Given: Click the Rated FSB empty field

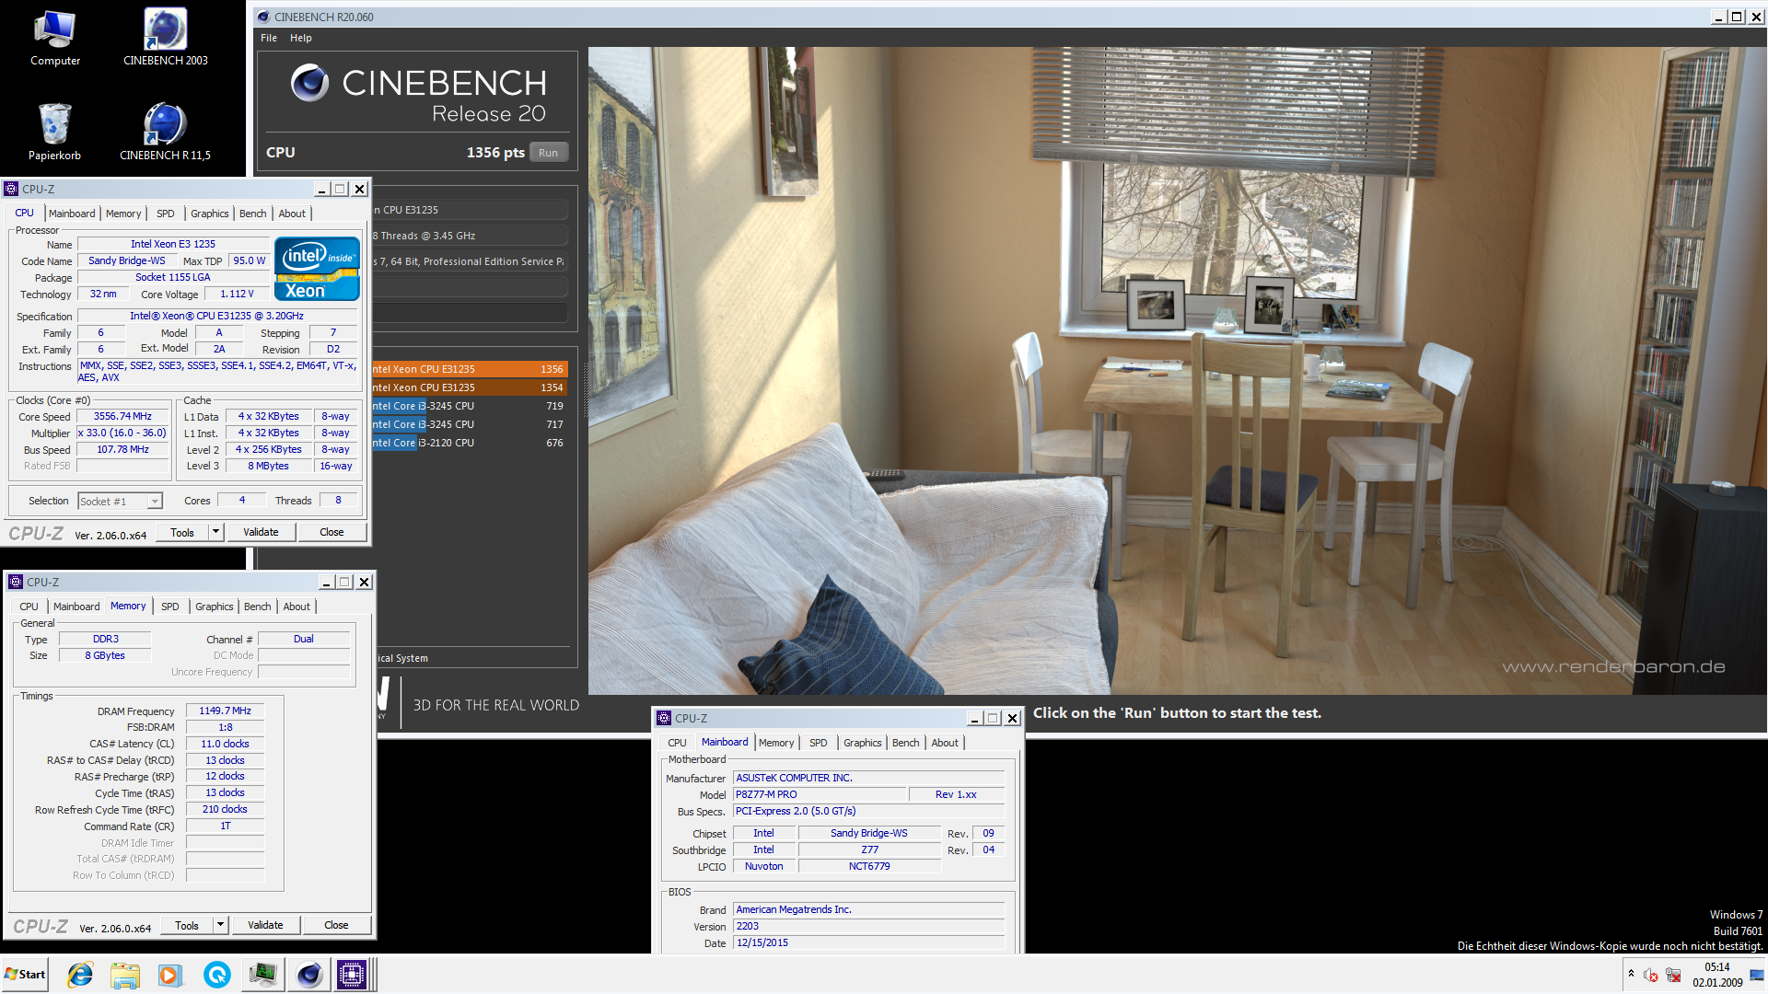Looking at the screenshot, I should [x=122, y=466].
